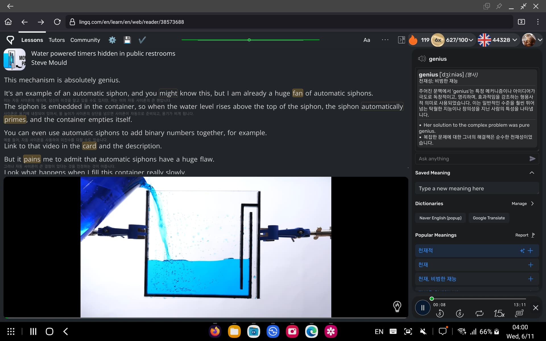The width and height of the screenshot is (546, 341).
Task: Click the save floppy disk icon
Action: tap(127, 40)
